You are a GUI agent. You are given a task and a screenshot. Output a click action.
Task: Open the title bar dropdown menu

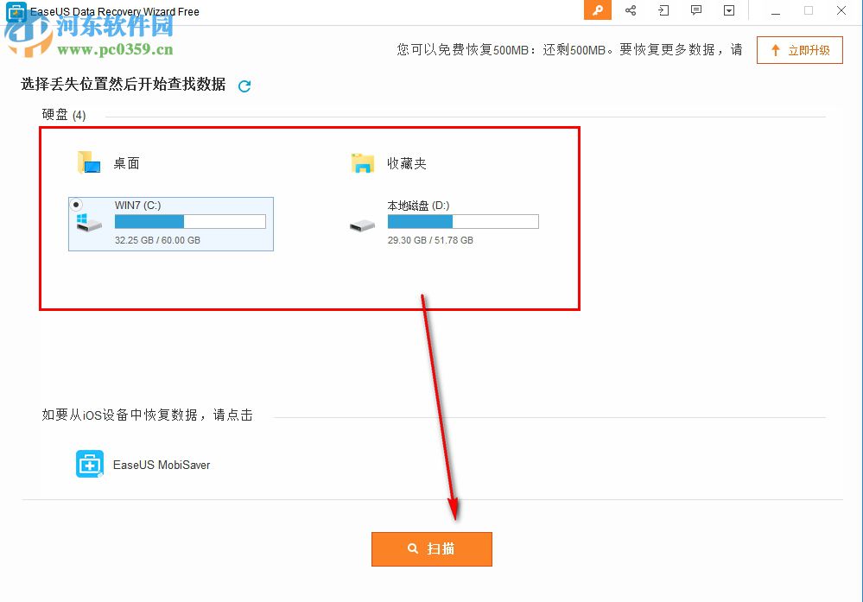pos(729,10)
